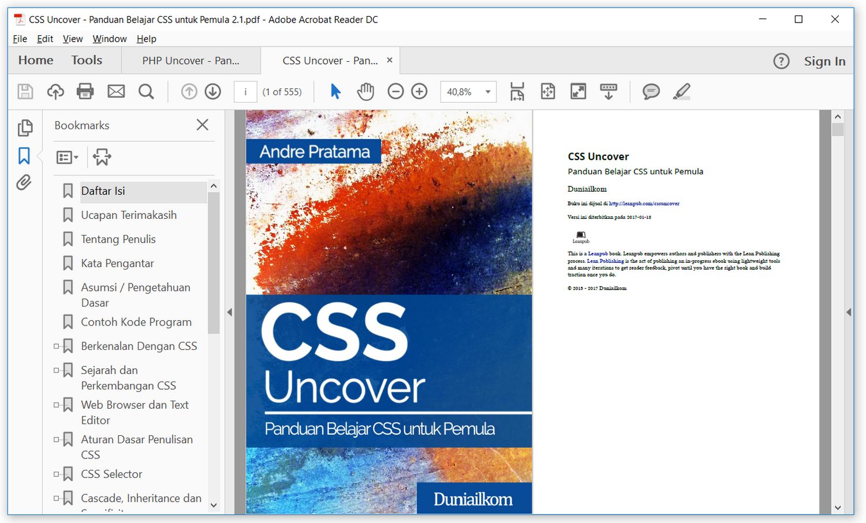Zoom out with the minus icon
Screen dimensions: 866x523
click(x=395, y=92)
